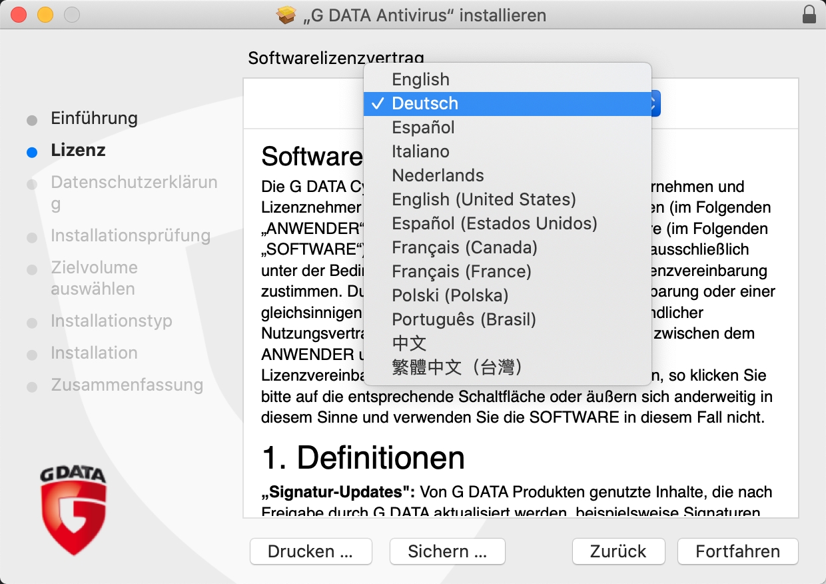Screen dimensions: 826x584
Task: Go back with the Zurück button
Action: click(x=618, y=551)
